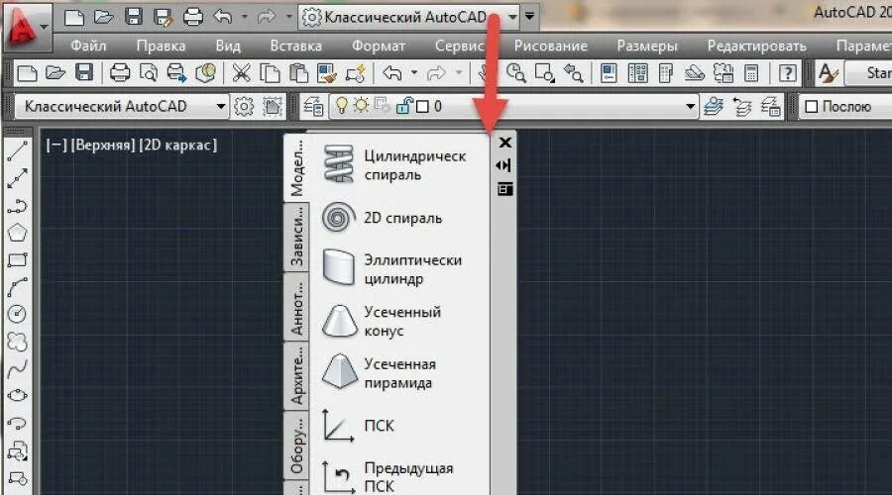Select the Zoom Realtime magnifier icon
Viewport: 892px width, 495px height.
click(515, 72)
